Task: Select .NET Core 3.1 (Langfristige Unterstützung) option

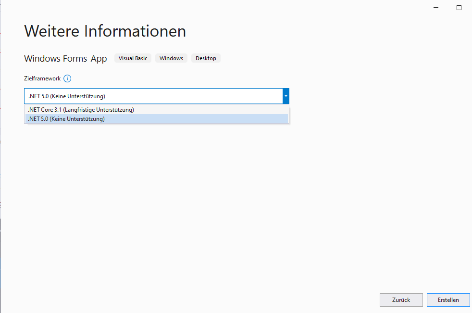Action: [x=157, y=110]
